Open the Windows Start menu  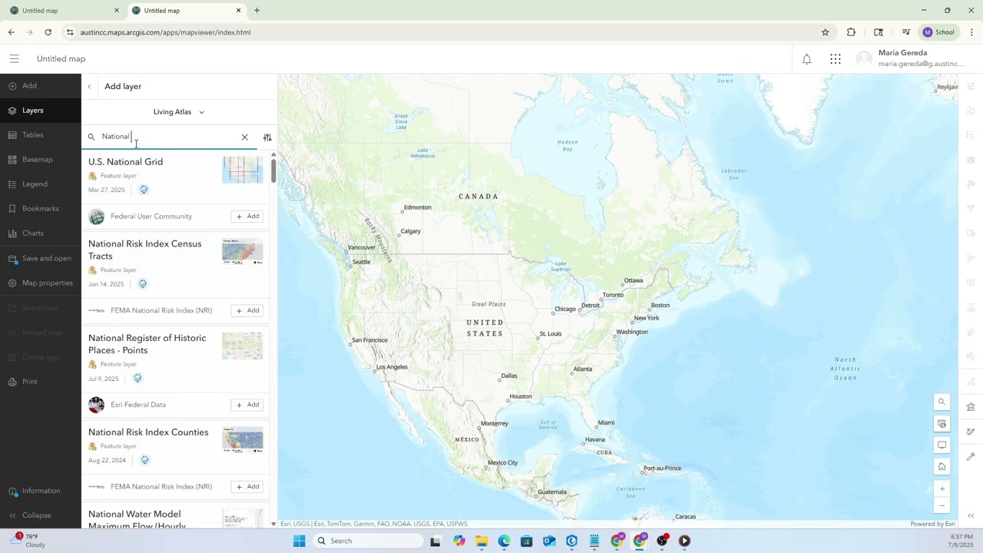tap(299, 541)
